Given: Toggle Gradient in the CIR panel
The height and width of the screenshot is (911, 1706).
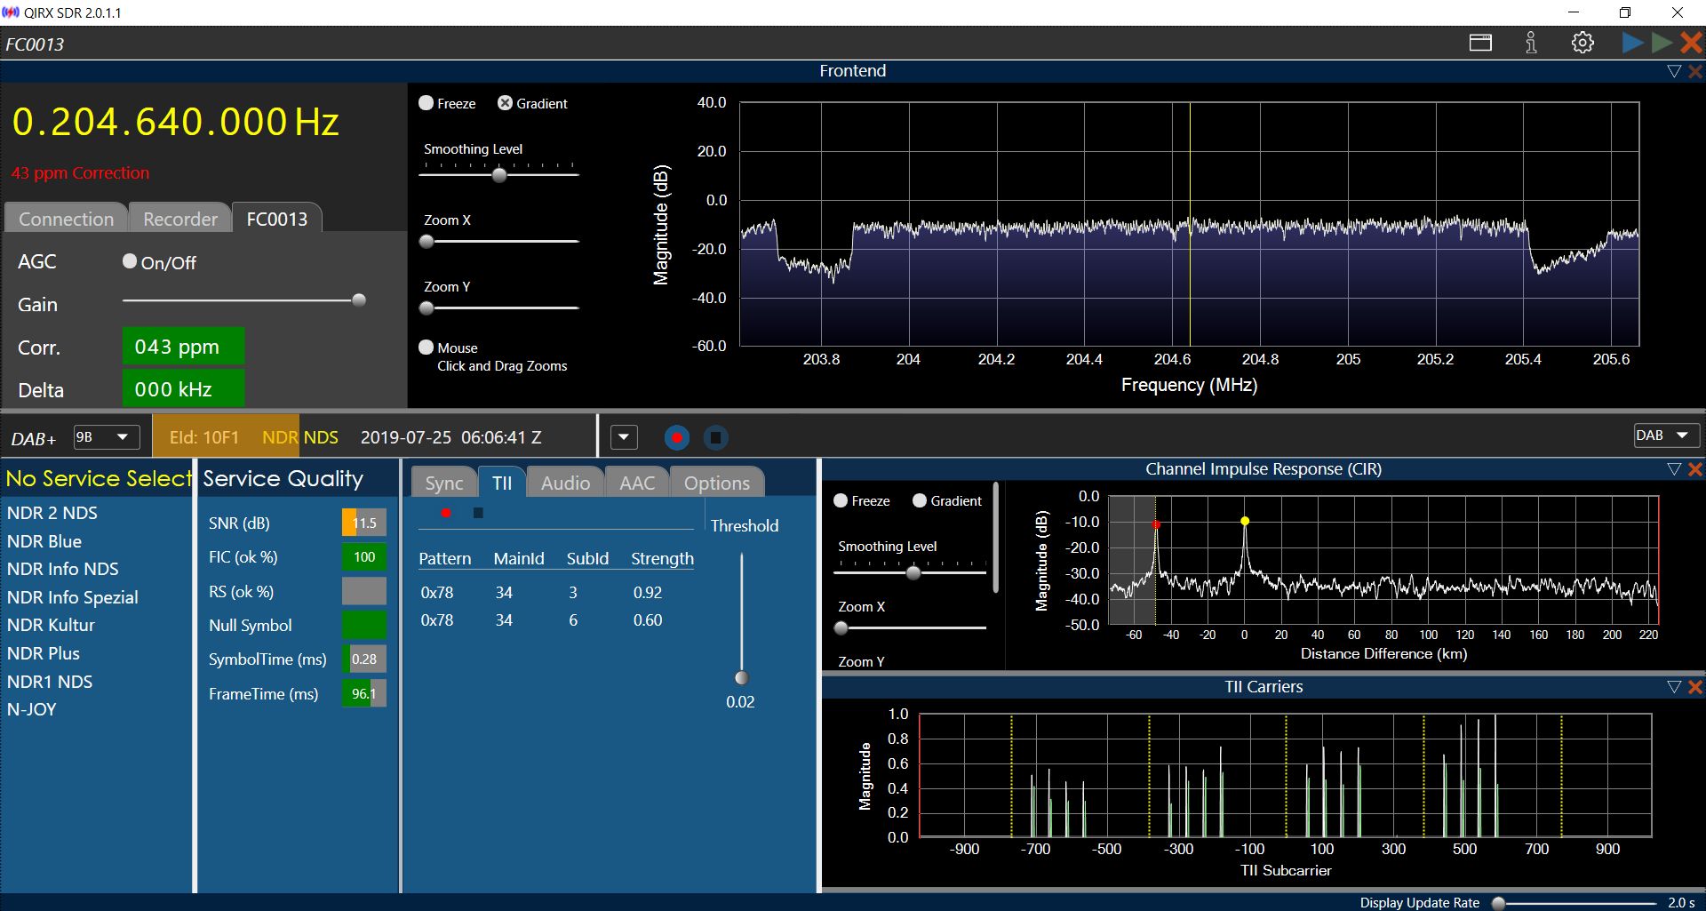Looking at the screenshot, I should (920, 500).
